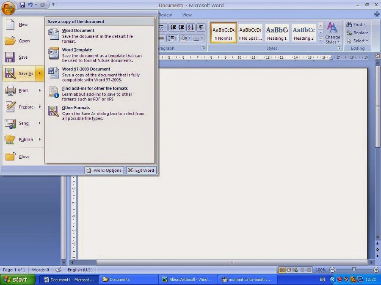Image resolution: width=381 pixels, height=285 pixels.
Task: Click the zoom slider handle
Action: pos(354,270)
